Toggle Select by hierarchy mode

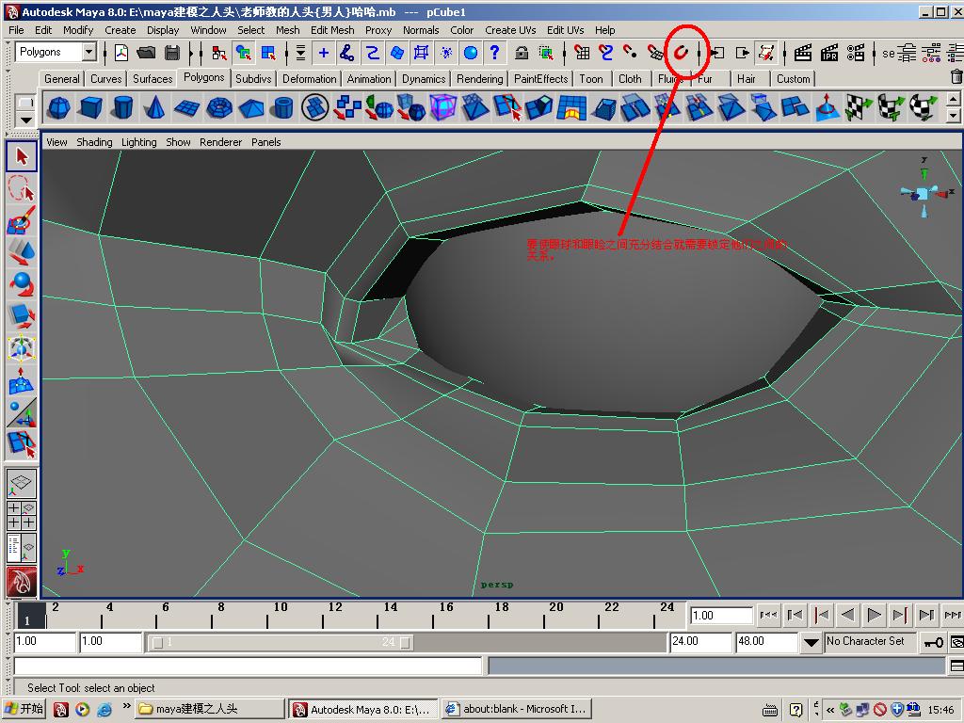click(x=218, y=53)
